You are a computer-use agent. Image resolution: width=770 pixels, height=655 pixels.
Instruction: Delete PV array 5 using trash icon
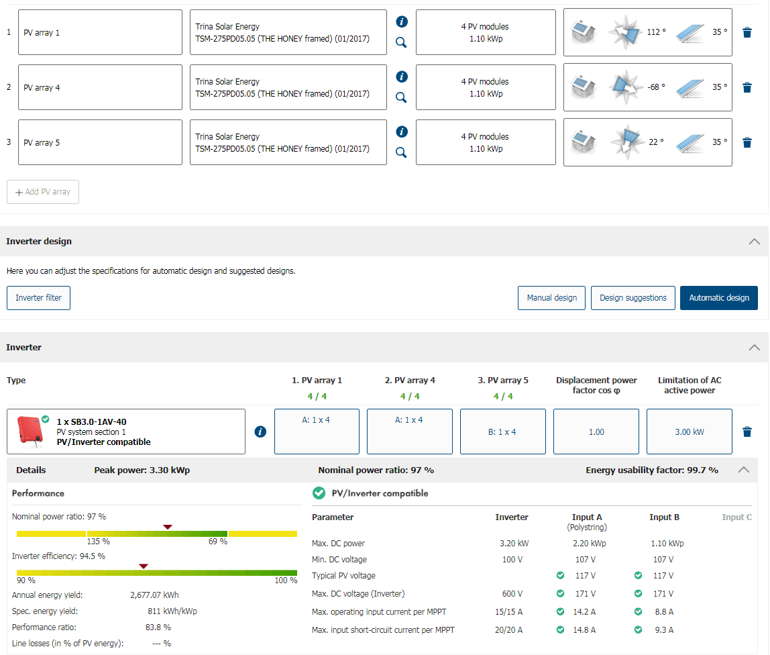747,142
